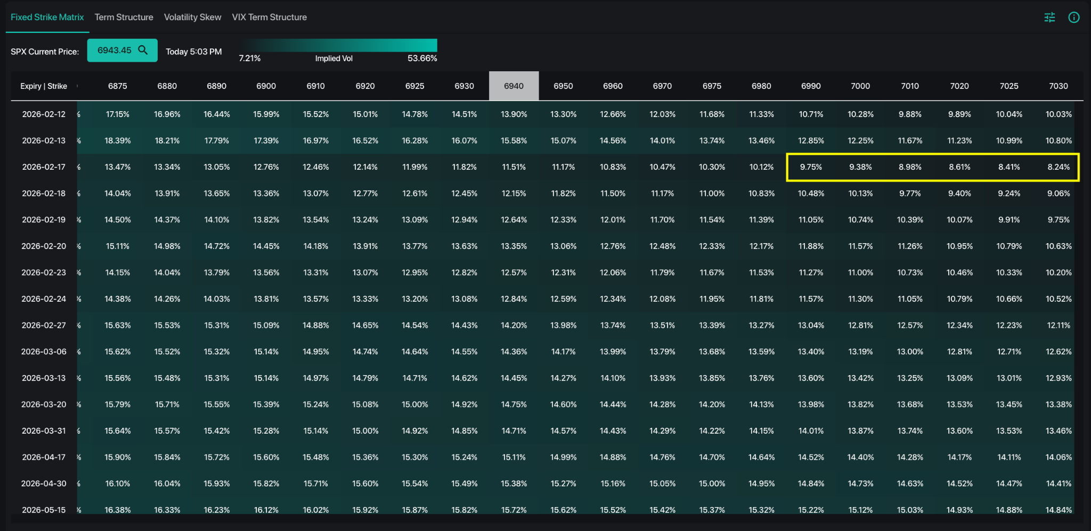Select expiry row 2026-02-19
1091x531 pixels.
click(44, 220)
